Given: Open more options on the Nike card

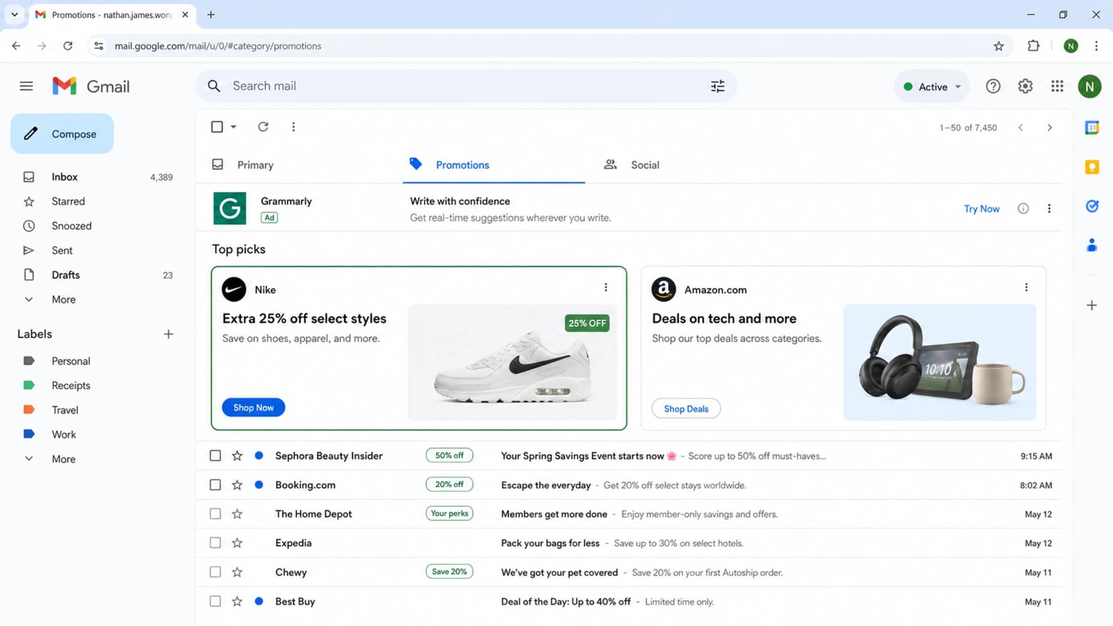Looking at the screenshot, I should (x=606, y=287).
